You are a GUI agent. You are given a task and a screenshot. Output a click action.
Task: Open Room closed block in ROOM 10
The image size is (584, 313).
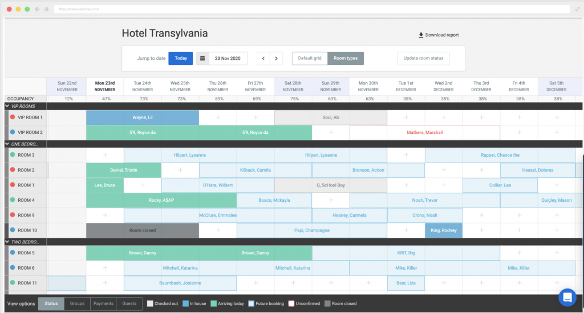(143, 230)
